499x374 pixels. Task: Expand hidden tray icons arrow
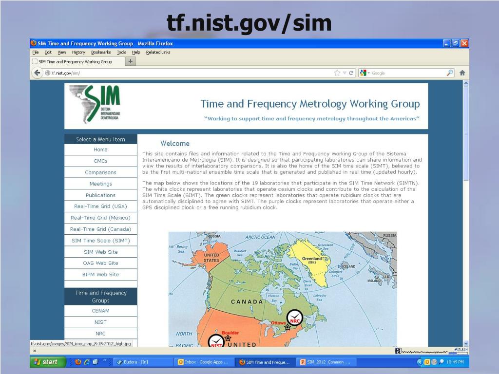coord(420,362)
